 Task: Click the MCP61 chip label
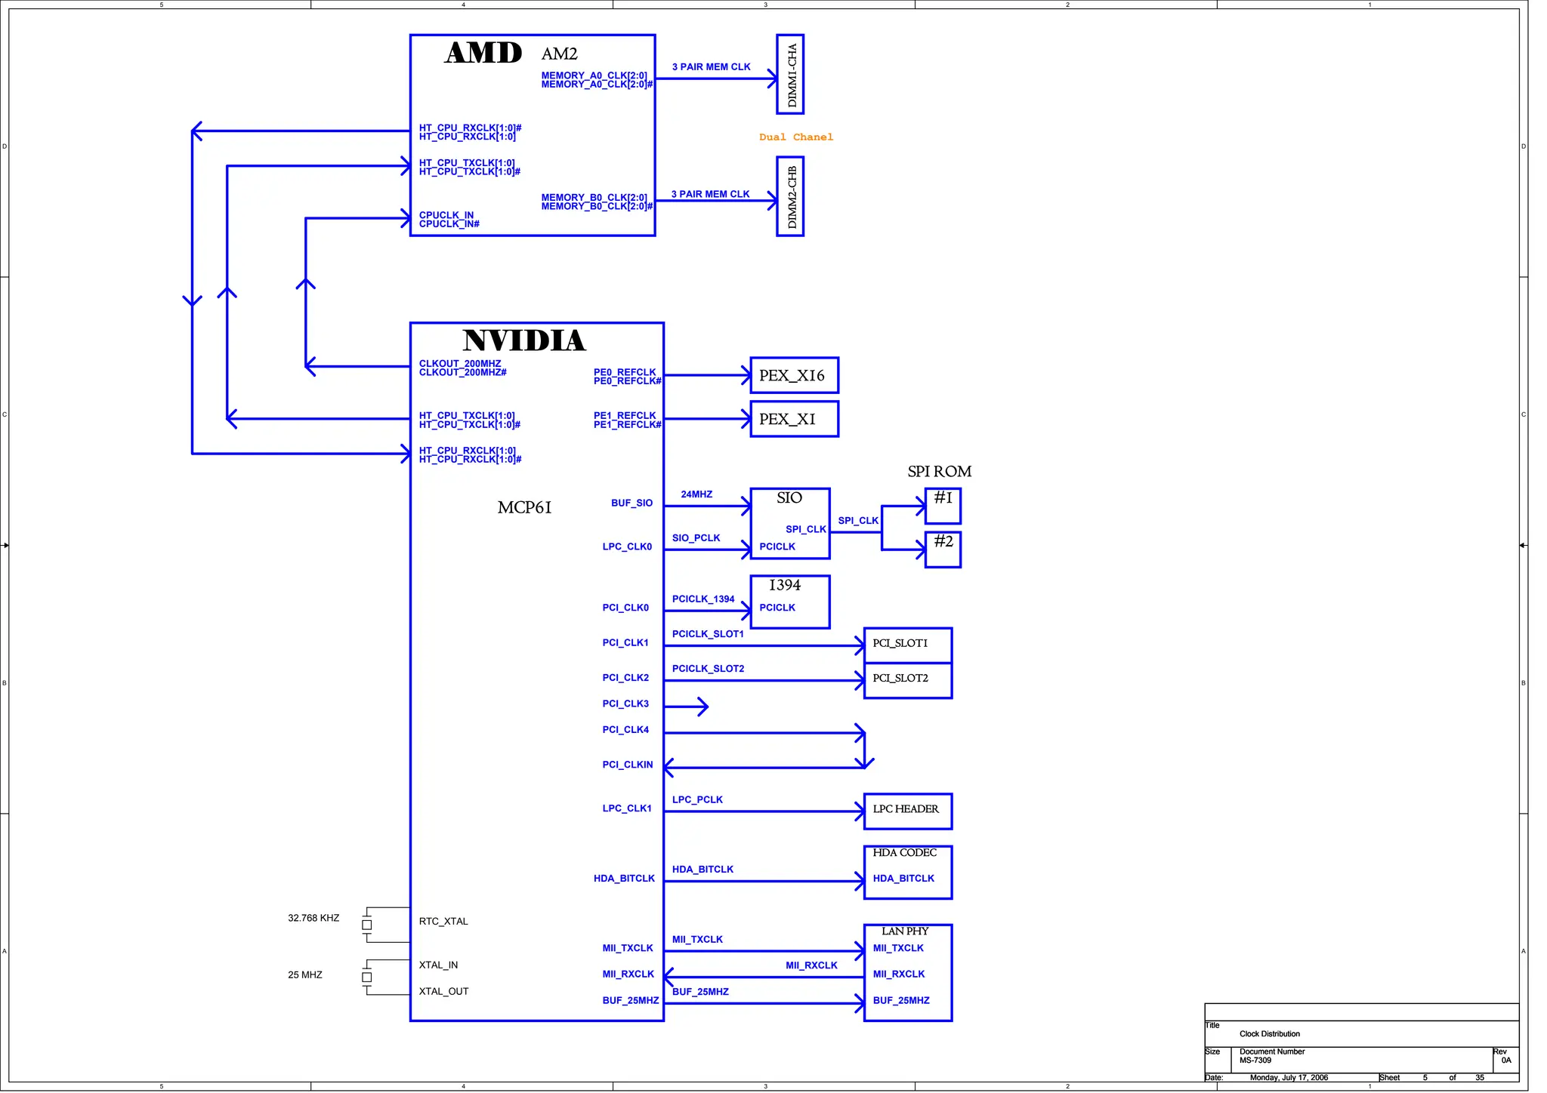click(x=524, y=507)
